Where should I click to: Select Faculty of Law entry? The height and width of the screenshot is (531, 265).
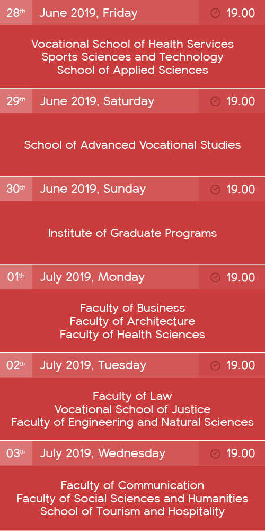[x=132, y=396]
